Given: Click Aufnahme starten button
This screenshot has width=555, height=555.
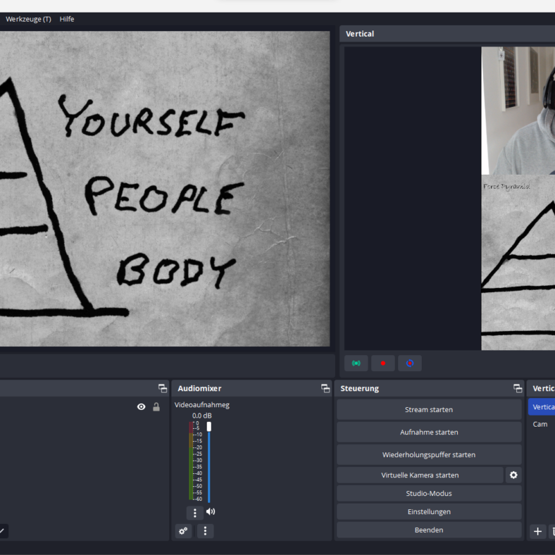Looking at the screenshot, I should coord(429,432).
